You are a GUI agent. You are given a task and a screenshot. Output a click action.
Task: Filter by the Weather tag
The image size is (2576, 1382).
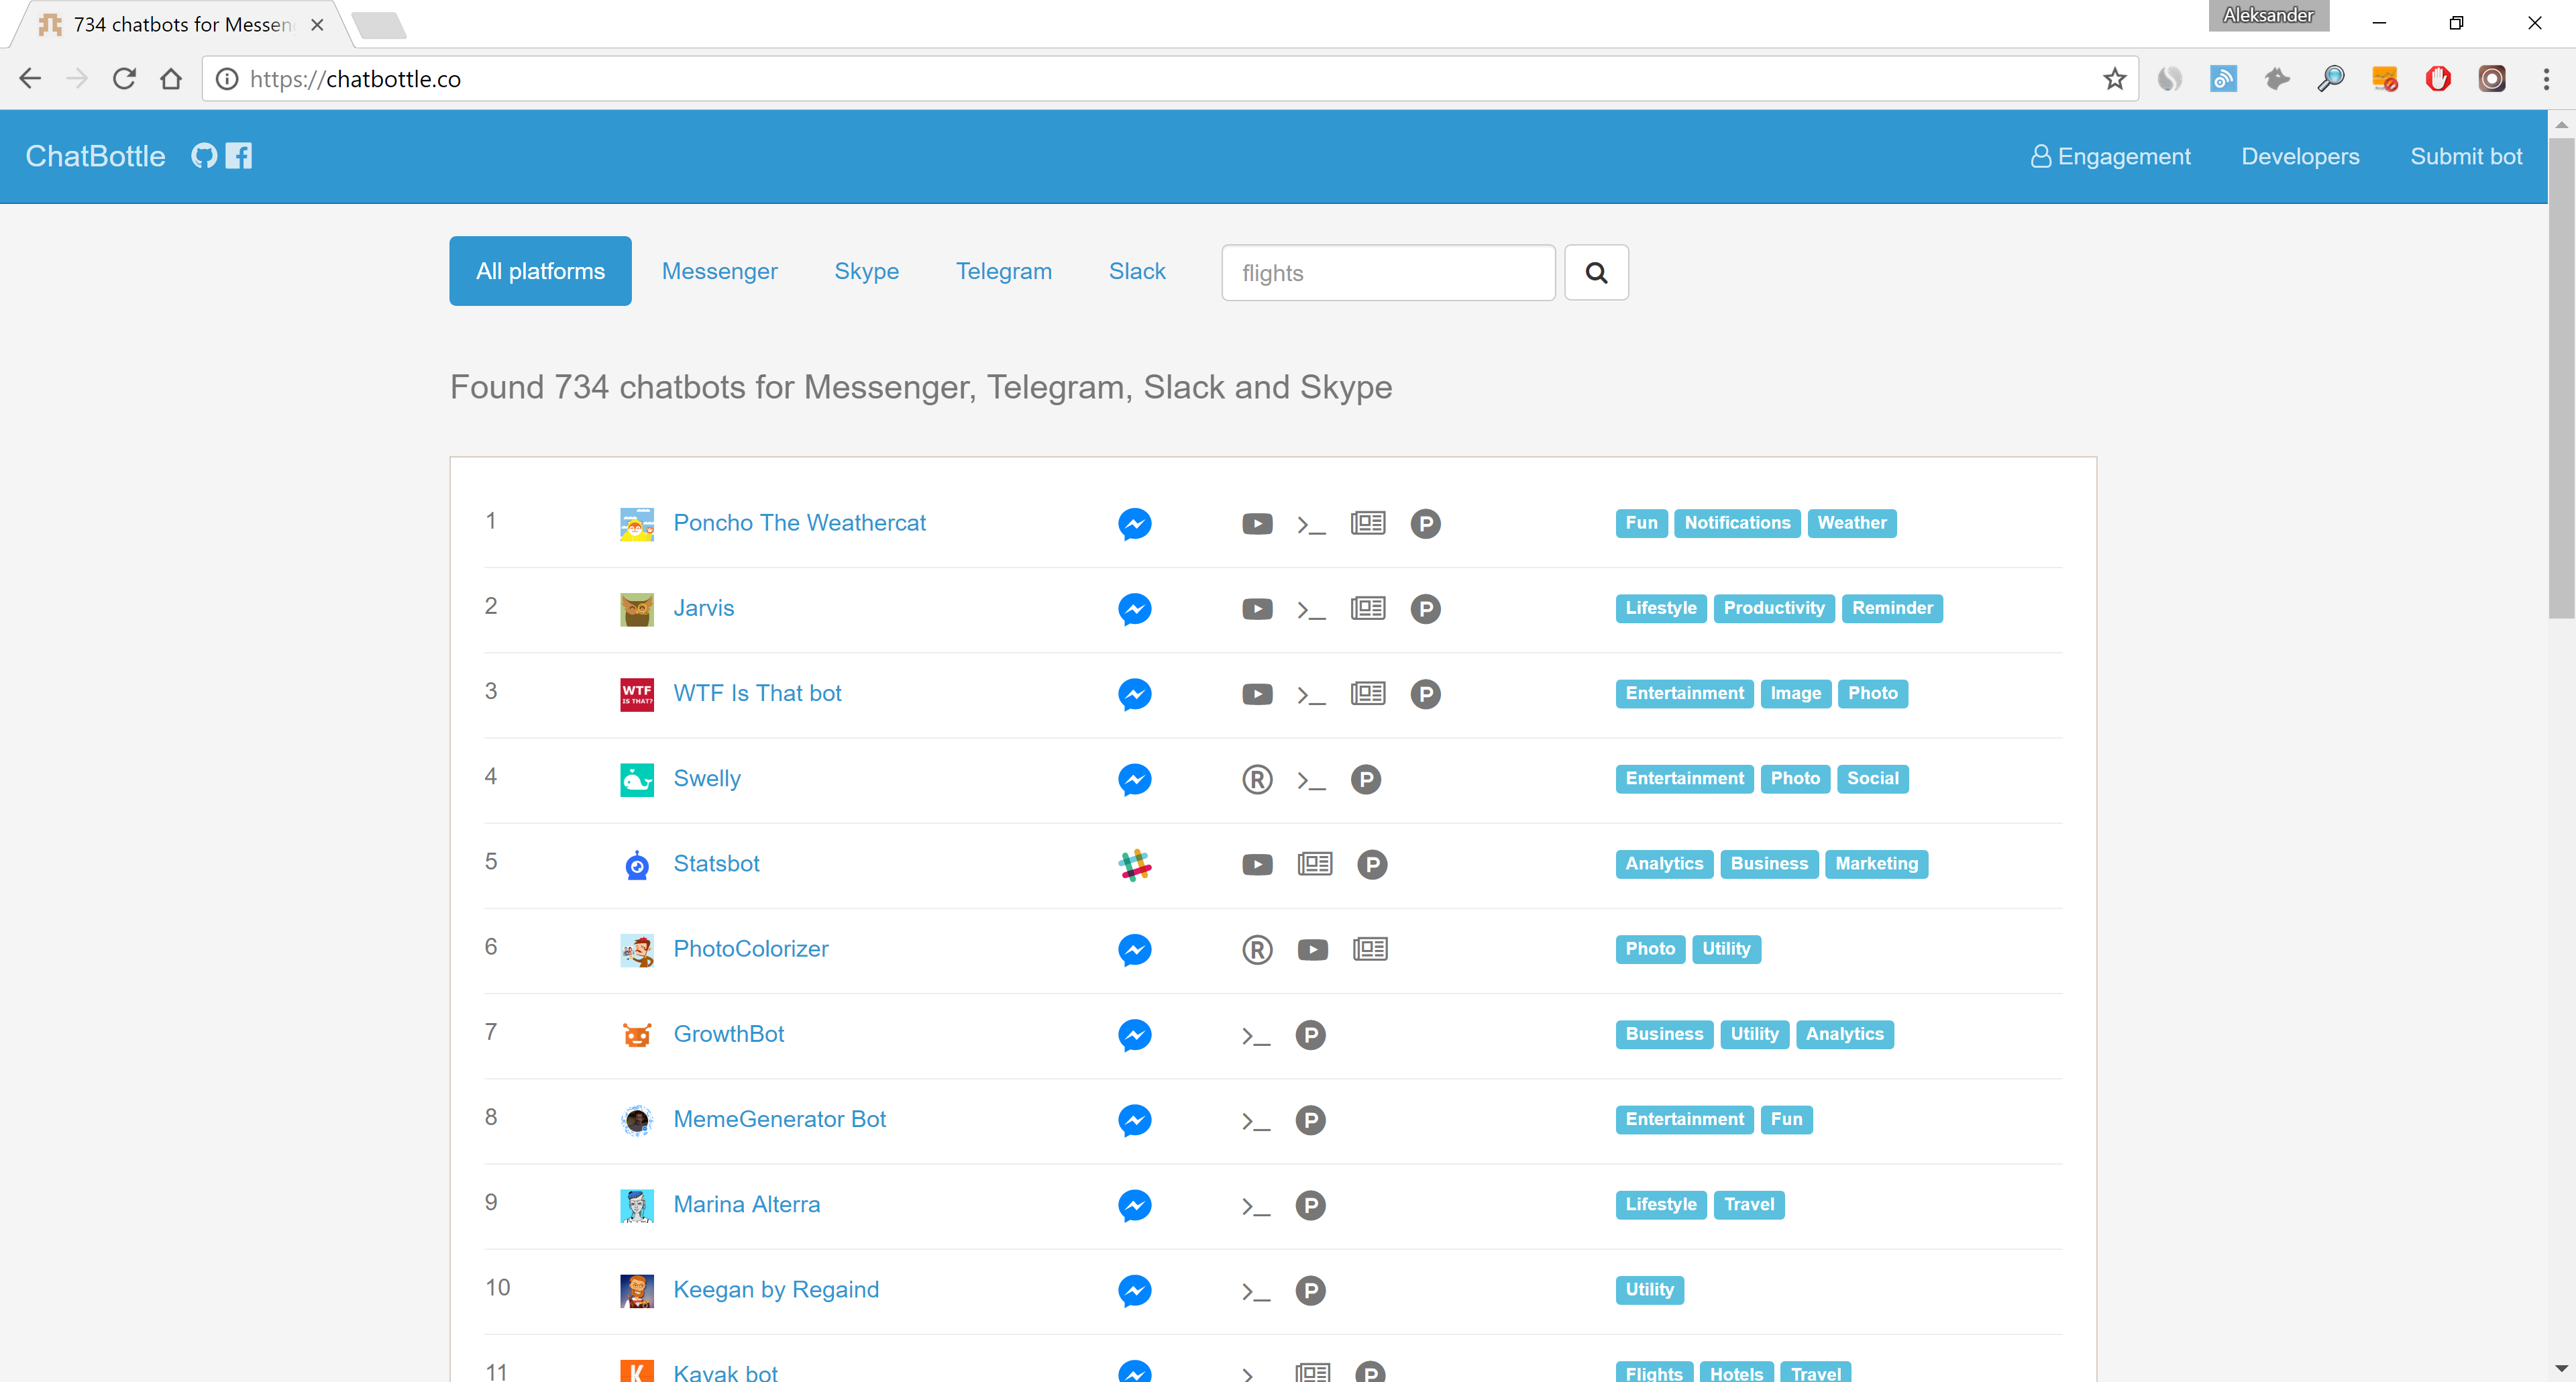coord(1851,523)
